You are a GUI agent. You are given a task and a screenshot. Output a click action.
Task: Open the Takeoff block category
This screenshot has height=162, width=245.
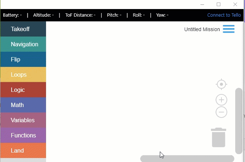(23, 29)
